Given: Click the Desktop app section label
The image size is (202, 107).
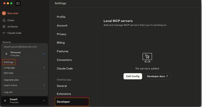Looking at the screenshot, I should click(x=64, y=80).
